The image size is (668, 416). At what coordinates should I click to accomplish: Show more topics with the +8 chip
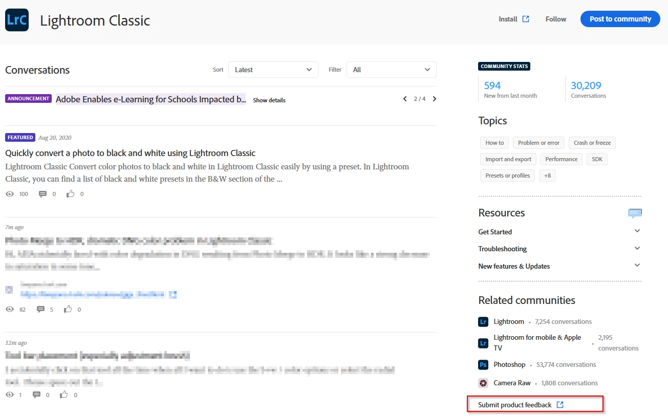(547, 176)
